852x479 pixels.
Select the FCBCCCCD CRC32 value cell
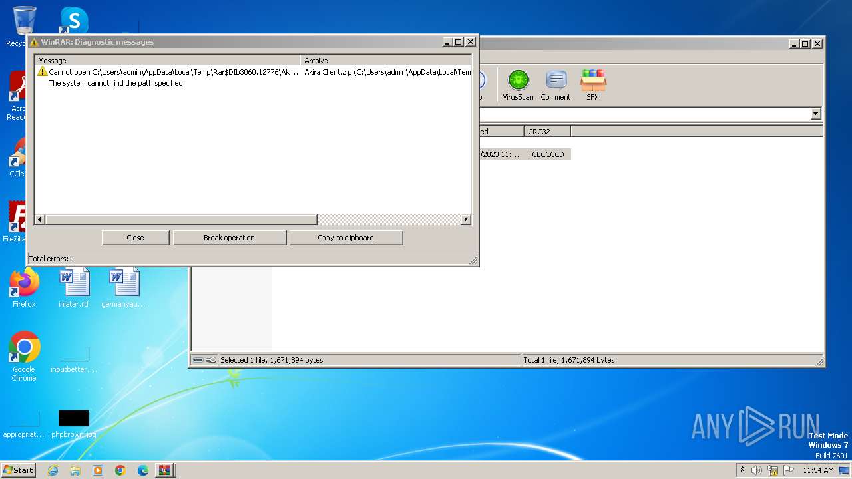pyautogui.click(x=546, y=154)
